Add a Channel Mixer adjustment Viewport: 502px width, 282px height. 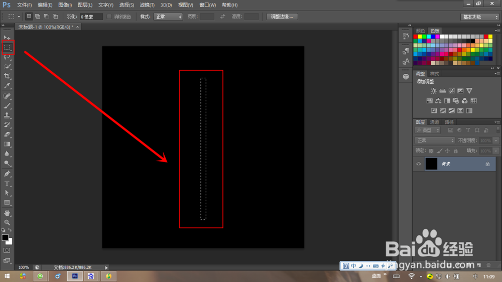(x=464, y=101)
